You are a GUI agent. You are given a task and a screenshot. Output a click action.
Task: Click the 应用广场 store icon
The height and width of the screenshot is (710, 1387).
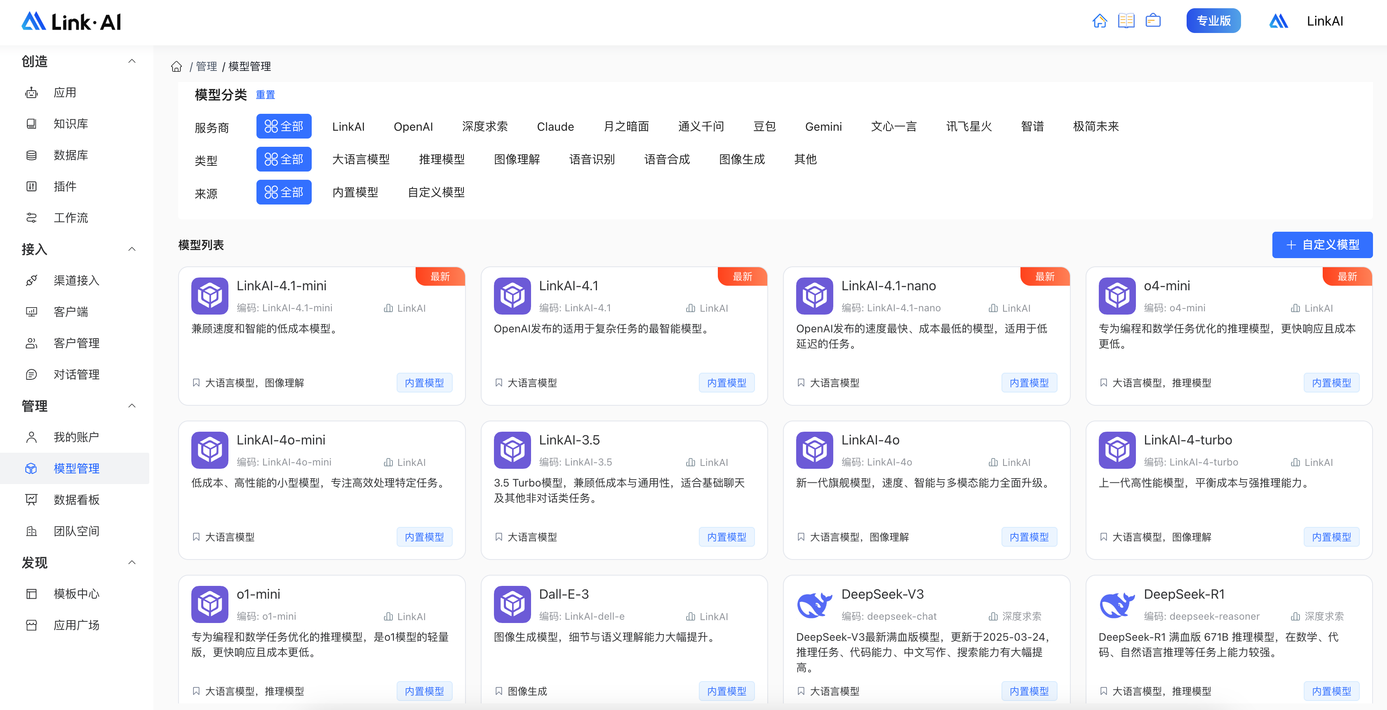(x=32, y=625)
